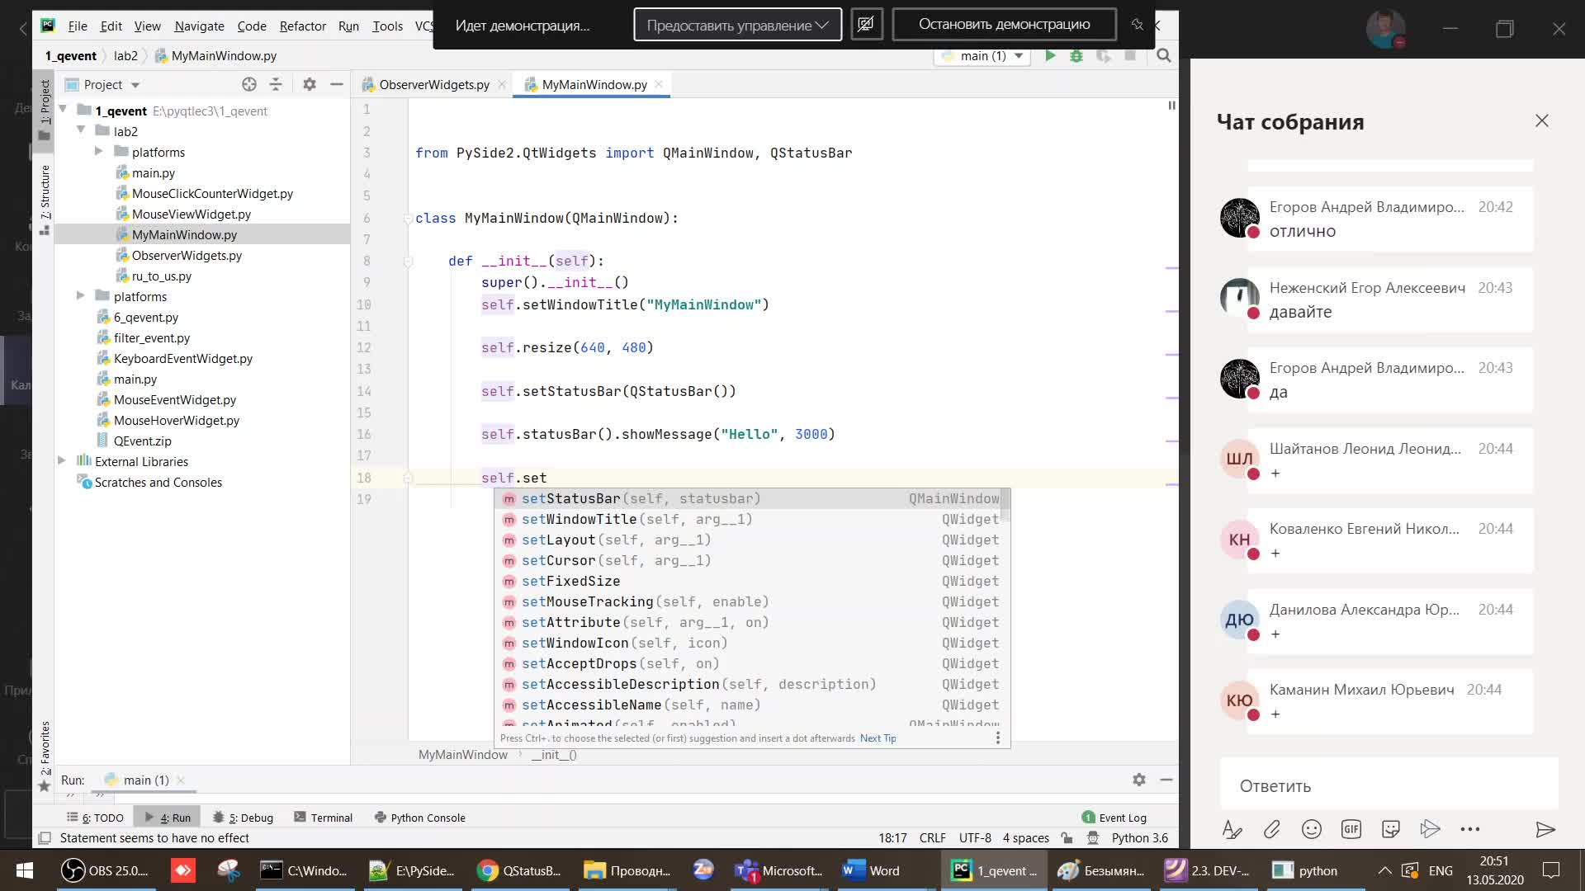Toggle tool window quick access in status bar

pos(45,838)
